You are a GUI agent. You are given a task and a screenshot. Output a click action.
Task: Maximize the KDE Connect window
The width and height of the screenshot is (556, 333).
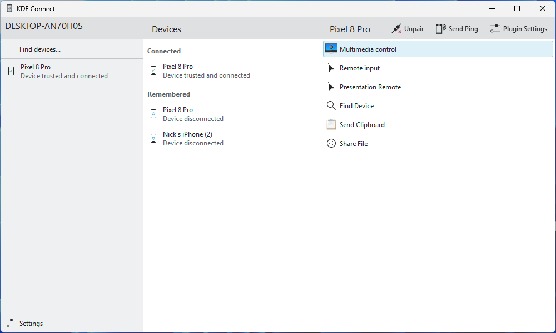pos(517,8)
